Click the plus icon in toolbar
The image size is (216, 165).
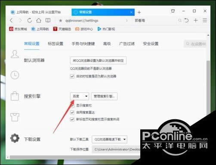196,20
